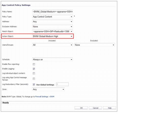Open the Schedule dropdown set to Always on

(52, 60)
